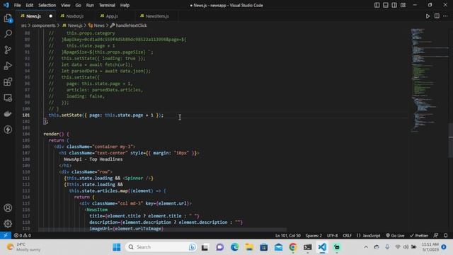Screen dimensions: 453x255
Task: Open the Run menu
Action: pyautogui.click(x=90, y=5)
